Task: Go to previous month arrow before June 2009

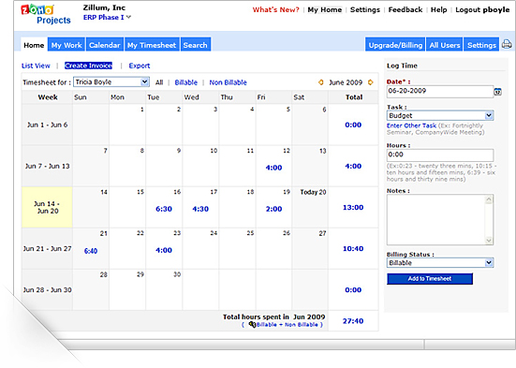Action: 321,82
